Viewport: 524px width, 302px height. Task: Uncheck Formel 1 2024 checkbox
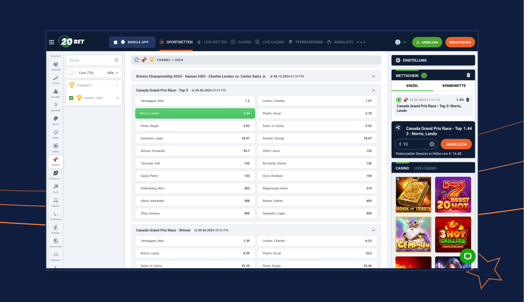[71, 98]
